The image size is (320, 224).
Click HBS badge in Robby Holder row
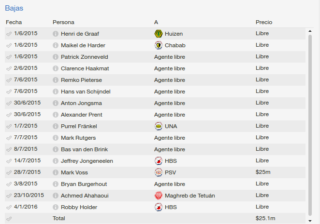(x=159, y=207)
